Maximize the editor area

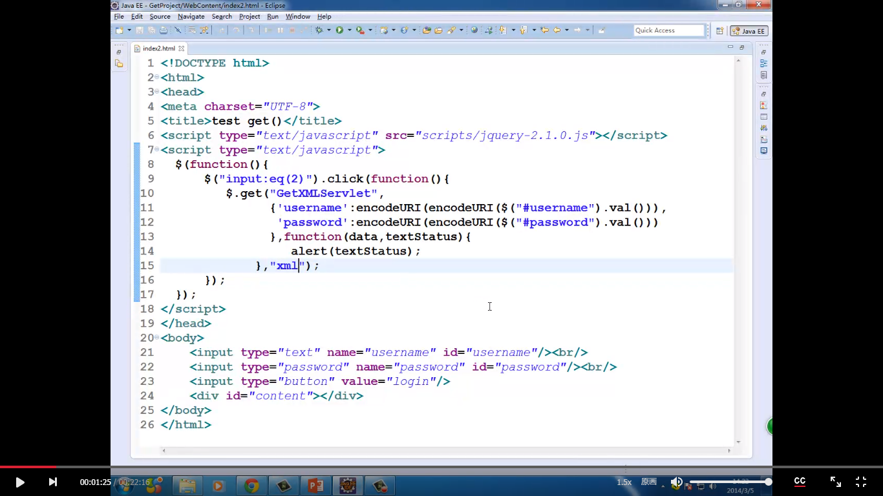click(x=742, y=47)
